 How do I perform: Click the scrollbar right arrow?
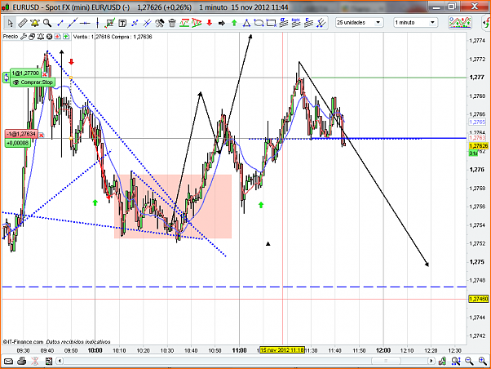[431, 361]
